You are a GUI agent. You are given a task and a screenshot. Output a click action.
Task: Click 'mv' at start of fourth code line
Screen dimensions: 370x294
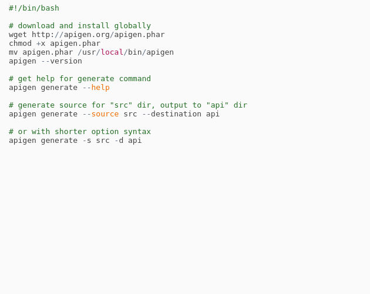click(x=14, y=52)
